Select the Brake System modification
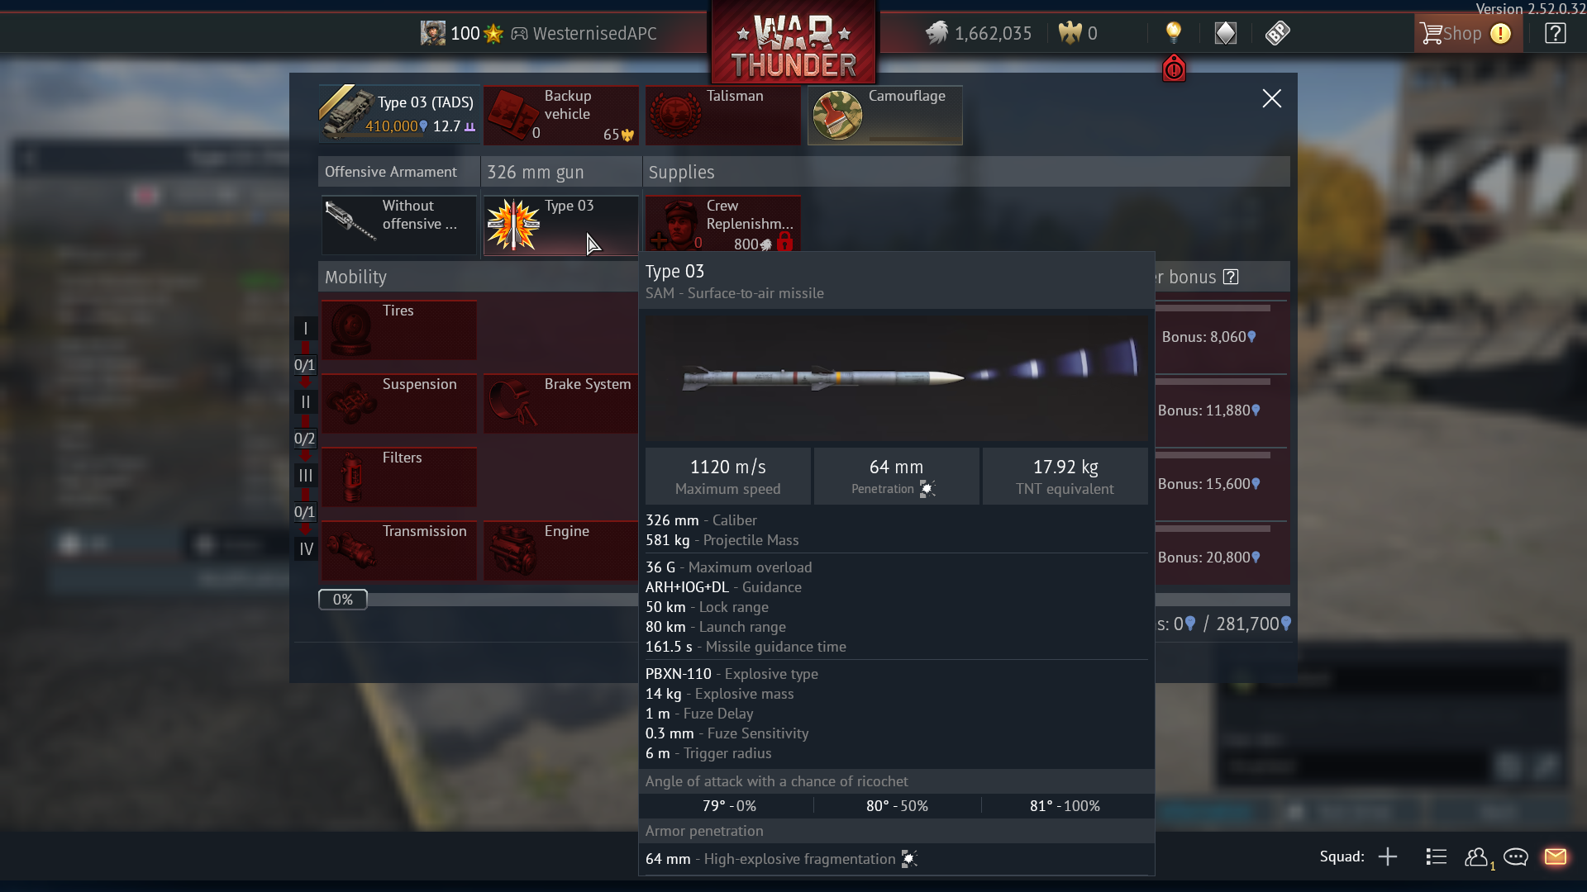This screenshot has height=892, width=1587. (x=560, y=403)
